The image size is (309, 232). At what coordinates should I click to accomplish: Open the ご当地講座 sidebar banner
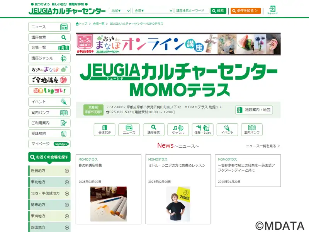click(49, 80)
